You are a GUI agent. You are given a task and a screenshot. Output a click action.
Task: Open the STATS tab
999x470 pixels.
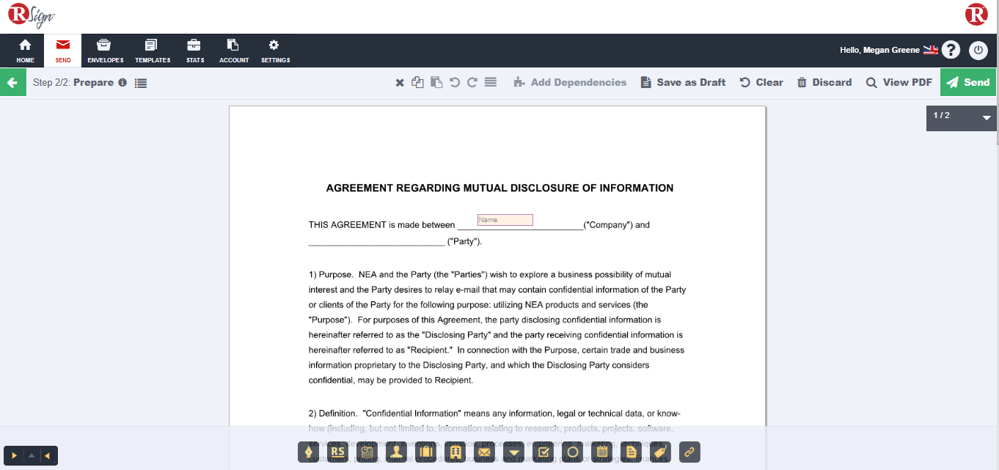195,51
